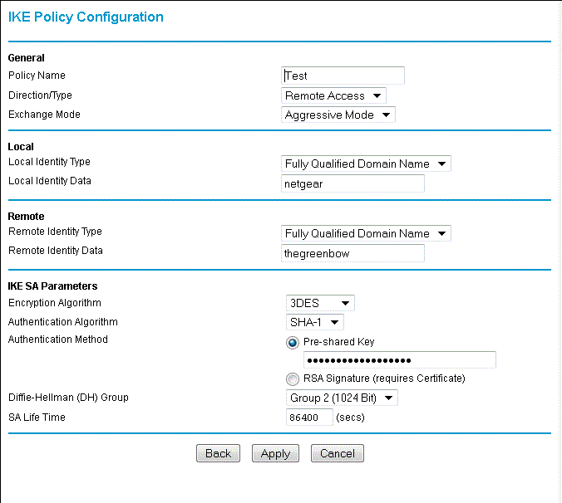Screen dimensions: 562x503
Task: Open the Remote Identity Type dropdown
Action: coord(366,233)
